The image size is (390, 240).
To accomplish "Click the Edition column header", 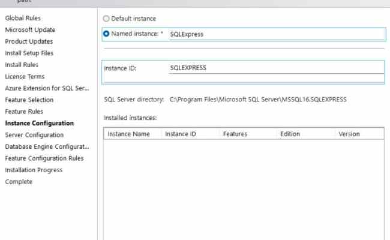I will tap(305, 134).
